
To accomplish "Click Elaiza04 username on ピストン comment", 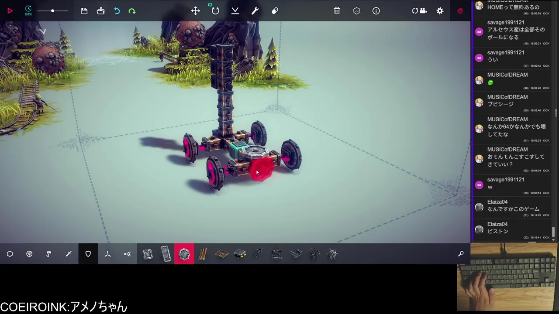I will [x=497, y=224].
